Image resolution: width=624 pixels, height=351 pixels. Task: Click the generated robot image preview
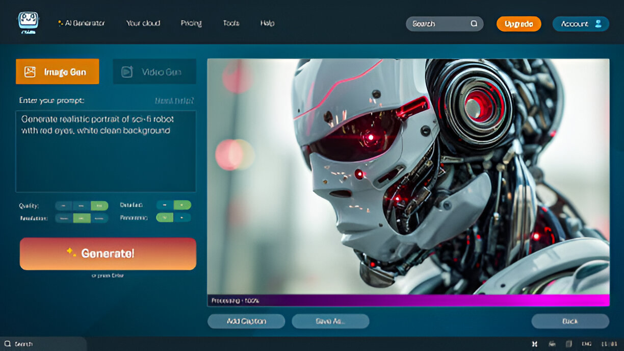(408, 177)
